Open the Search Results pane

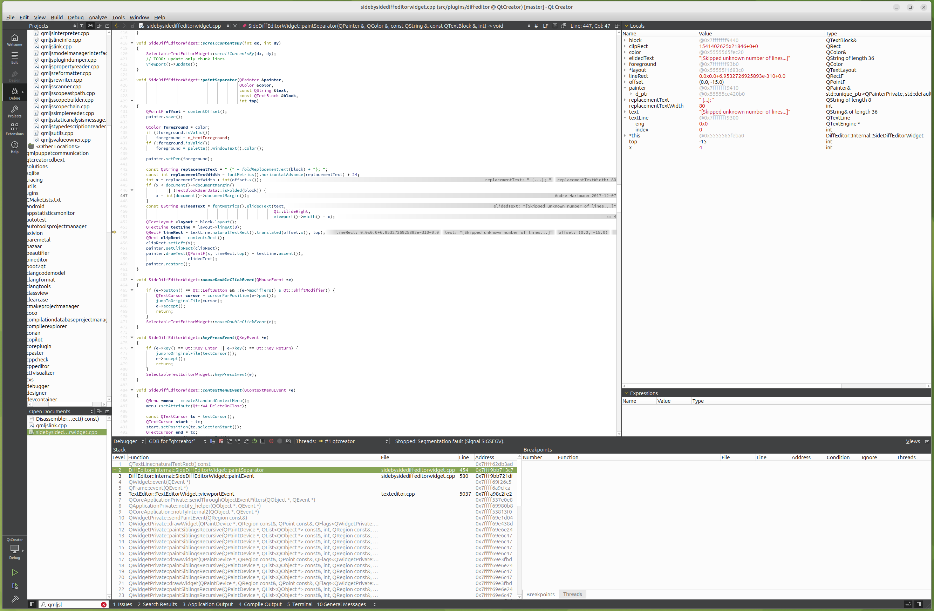tap(157, 604)
